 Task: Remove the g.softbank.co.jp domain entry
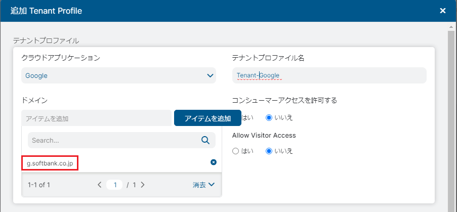[213, 162]
